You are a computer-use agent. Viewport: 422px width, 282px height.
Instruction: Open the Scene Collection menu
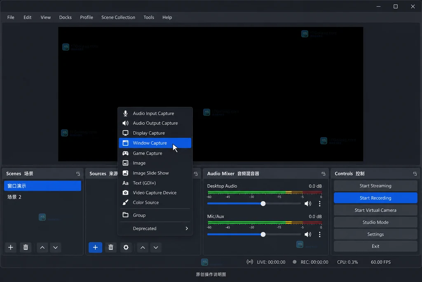tap(118, 17)
